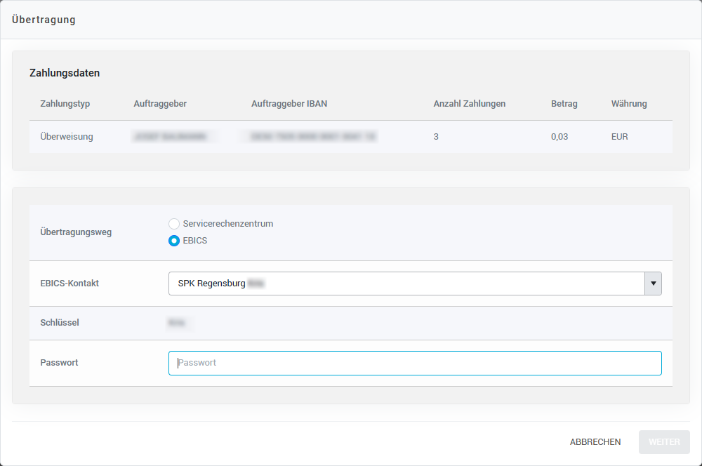Click the blurred Schlüssel value
This screenshot has width=702, height=466.
tap(179, 323)
